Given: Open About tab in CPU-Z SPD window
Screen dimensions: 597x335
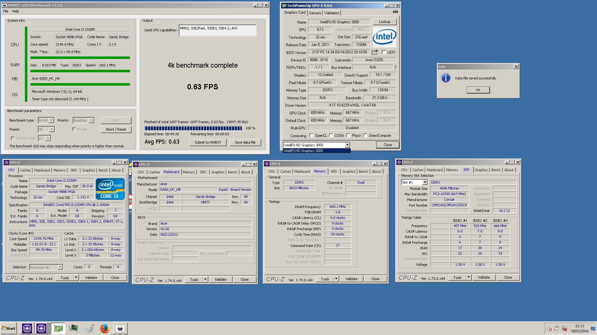Looking at the screenshot, I should coord(509,170).
